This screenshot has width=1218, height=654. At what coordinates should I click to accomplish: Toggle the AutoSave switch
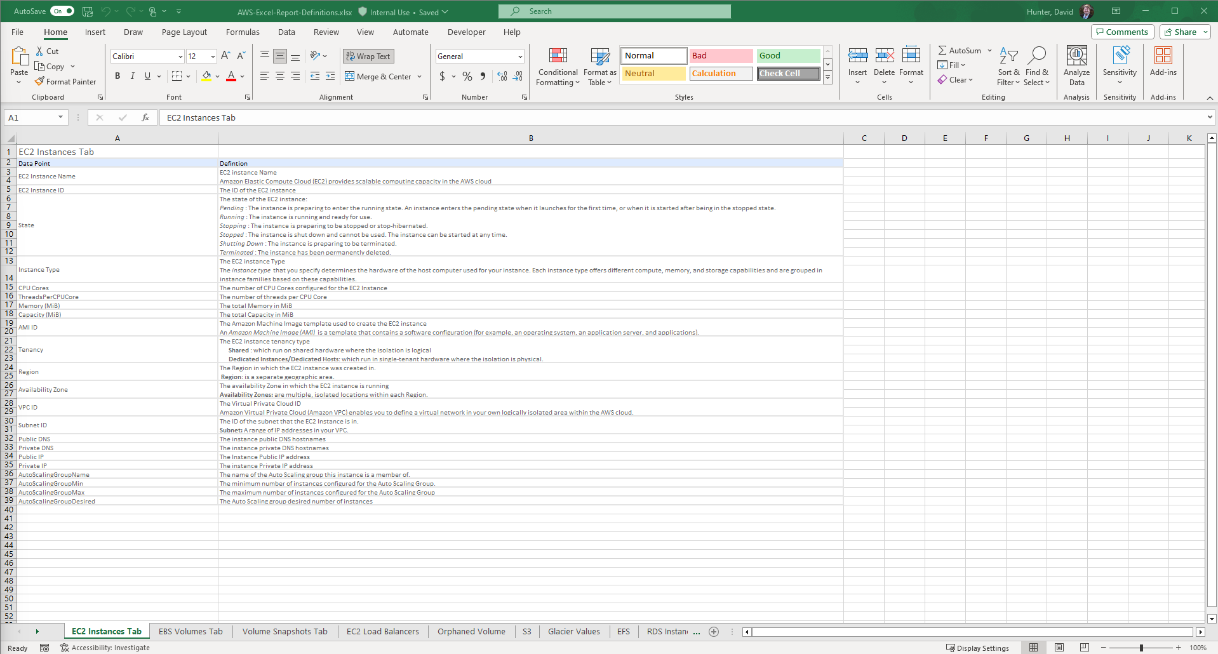point(62,11)
